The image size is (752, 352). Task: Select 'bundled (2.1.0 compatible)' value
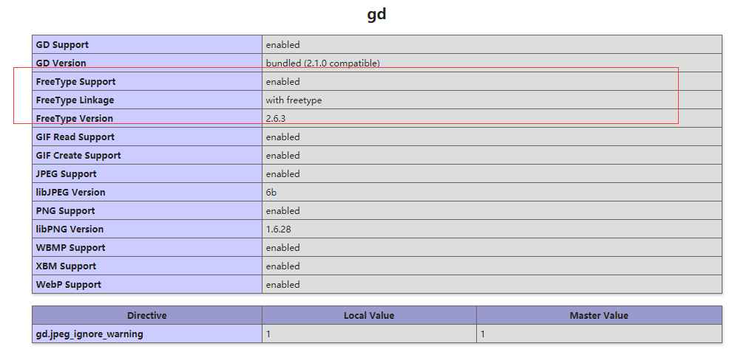[323, 63]
